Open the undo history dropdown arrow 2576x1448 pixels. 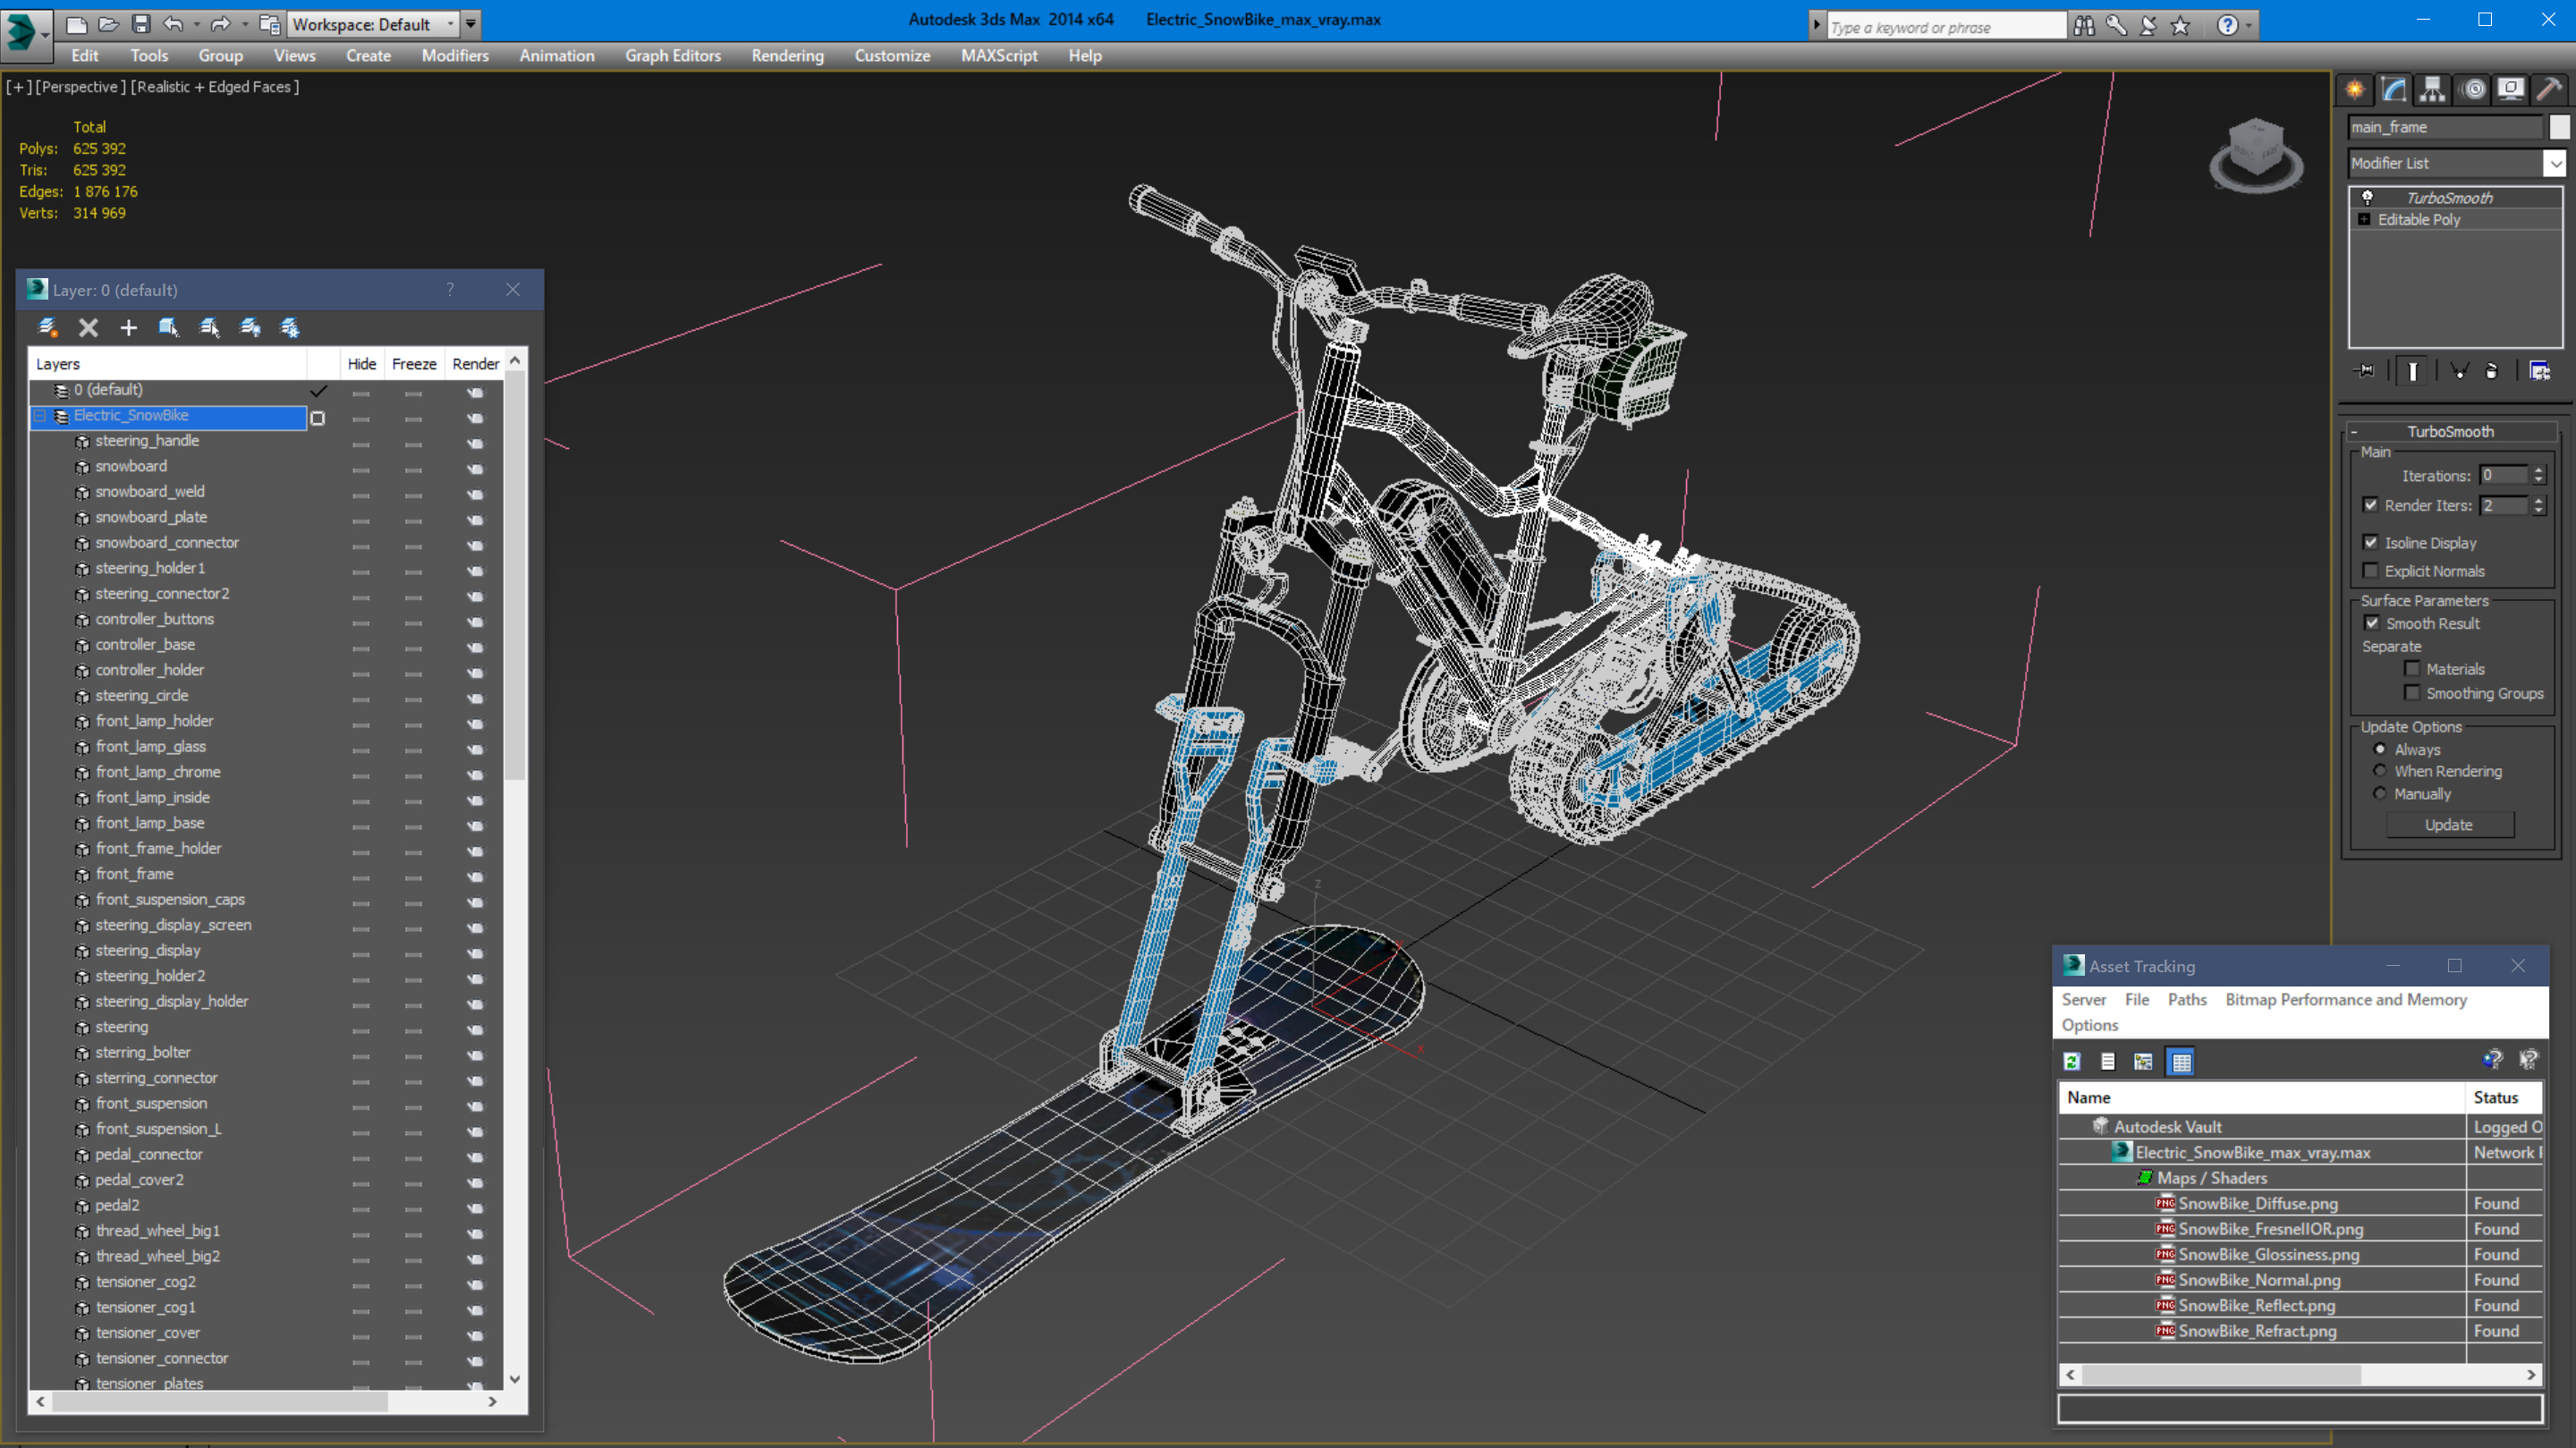196,24
